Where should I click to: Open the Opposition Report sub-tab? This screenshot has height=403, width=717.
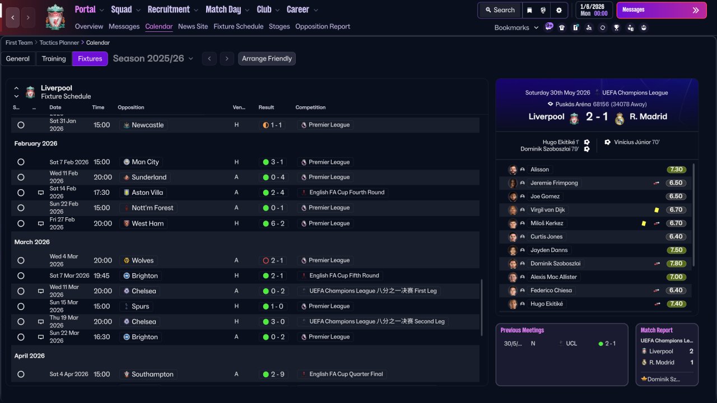point(323,26)
